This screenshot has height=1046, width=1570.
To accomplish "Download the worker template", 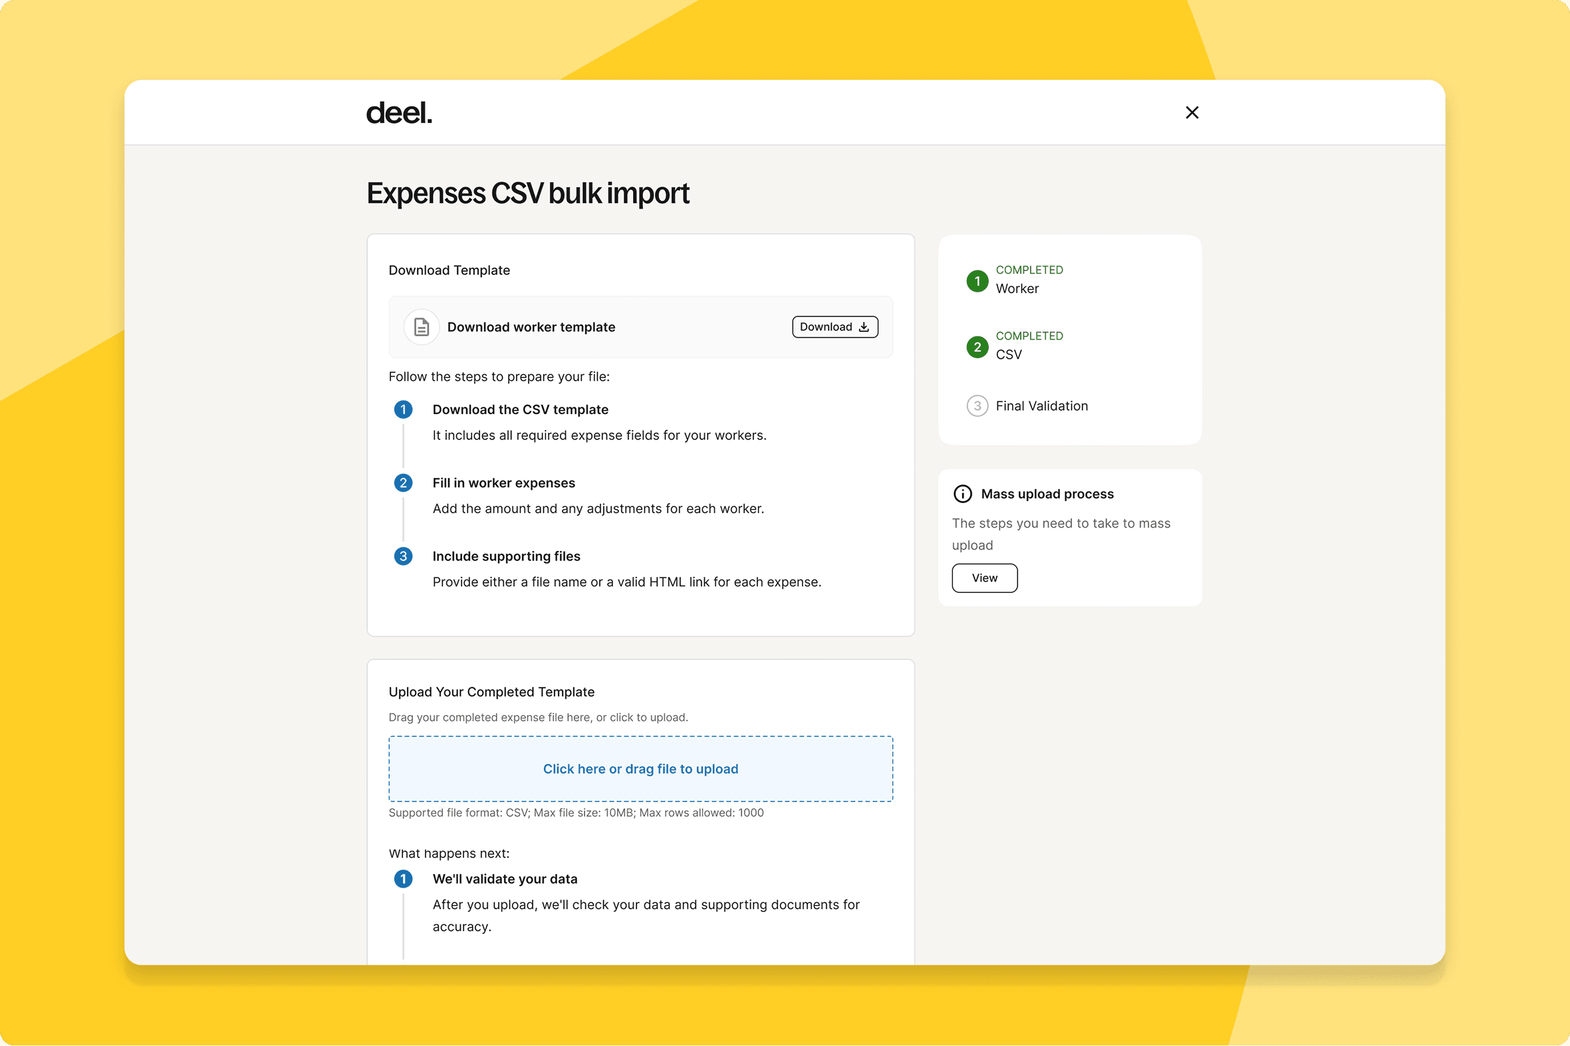I will [x=835, y=327].
